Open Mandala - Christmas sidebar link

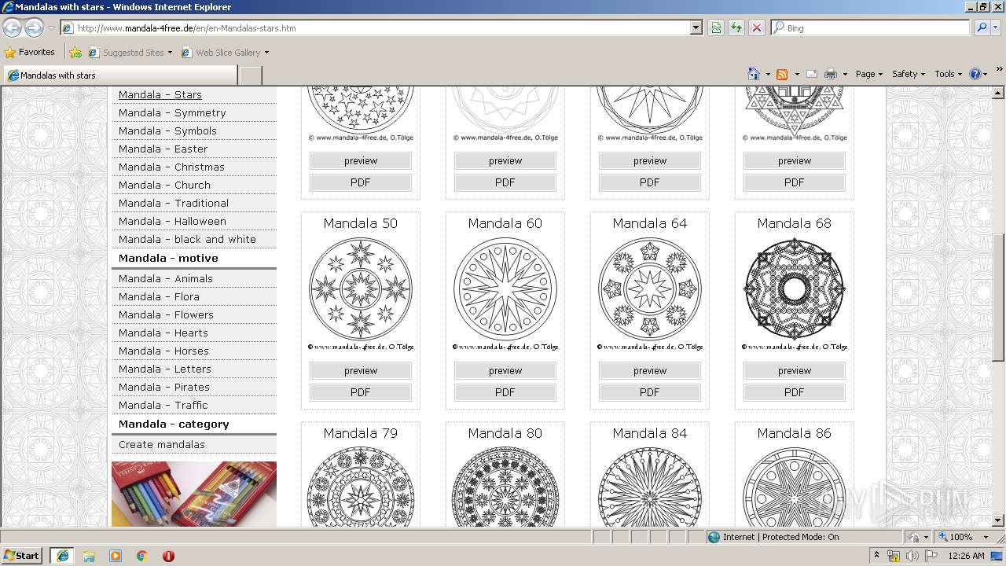tap(171, 167)
